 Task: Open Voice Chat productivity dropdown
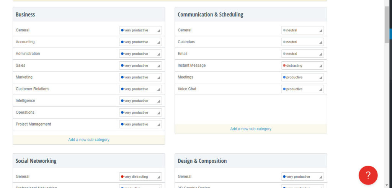302,89
